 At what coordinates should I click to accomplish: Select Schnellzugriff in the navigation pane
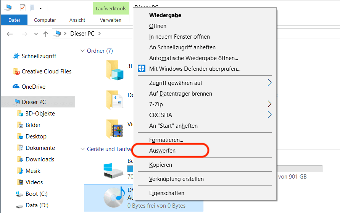[x=39, y=56]
